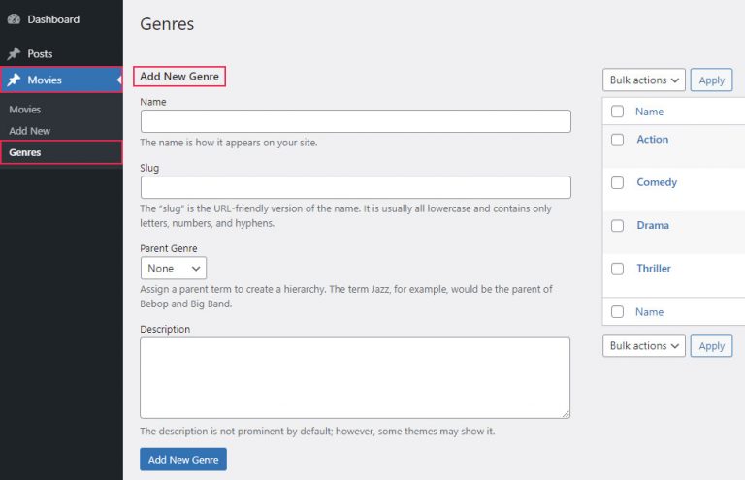Click the Movies pushpin icon

click(14, 80)
